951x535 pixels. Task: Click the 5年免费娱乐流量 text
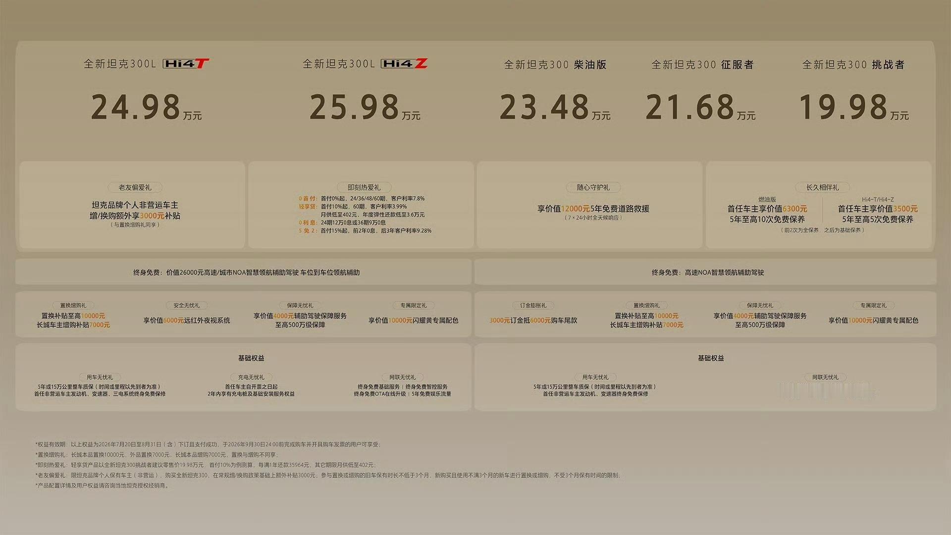click(x=431, y=394)
